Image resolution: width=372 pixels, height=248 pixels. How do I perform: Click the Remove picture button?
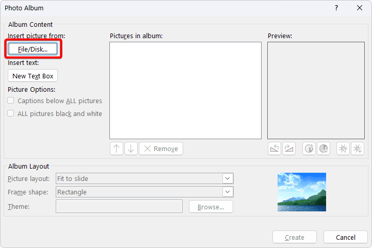160,148
